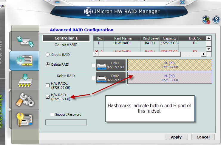This screenshot has width=221, height=145.
Task: Enable the Support Password checkbox
Action: point(52,114)
